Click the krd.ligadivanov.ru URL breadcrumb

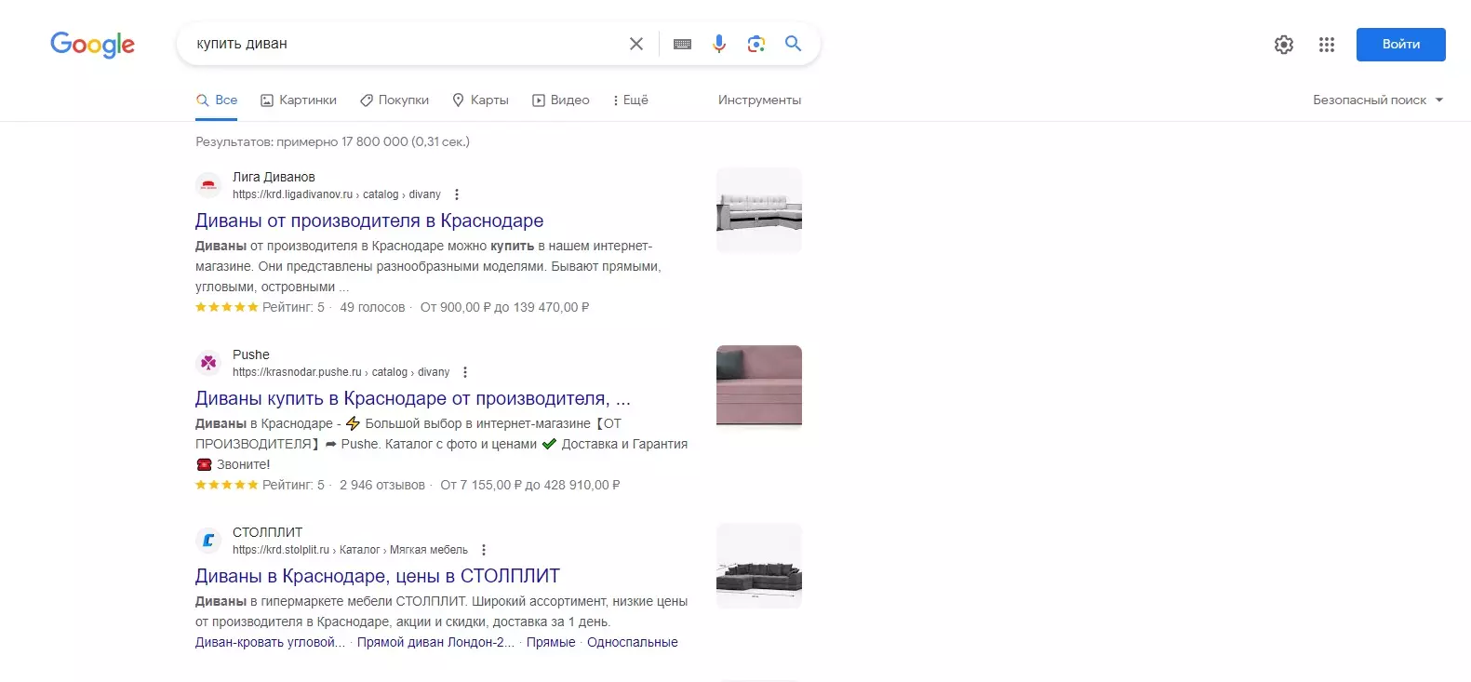337,194
